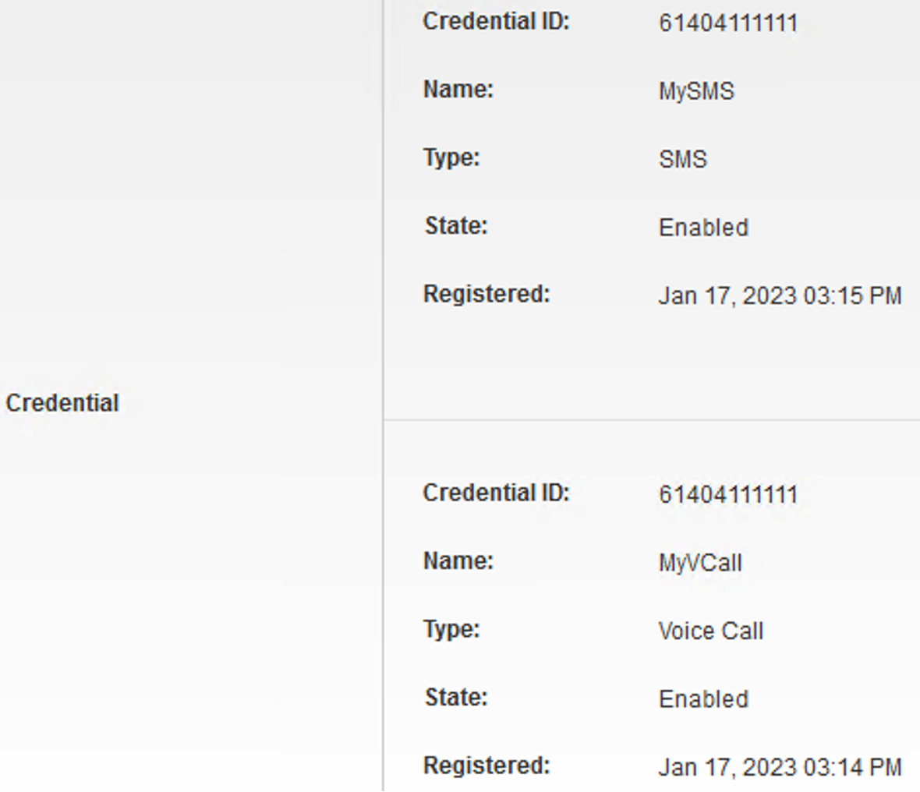The width and height of the screenshot is (920, 792).
Task: Click the State label of the MyVCall credential
Action: (x=456, y=697)
